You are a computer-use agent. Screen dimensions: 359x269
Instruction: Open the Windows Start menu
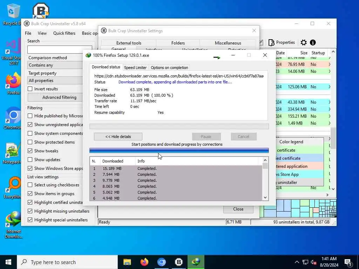click(x=8, y=262)
